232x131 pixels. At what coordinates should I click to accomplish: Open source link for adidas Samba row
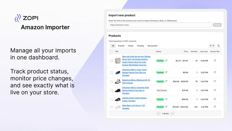[x=215, y=99]
